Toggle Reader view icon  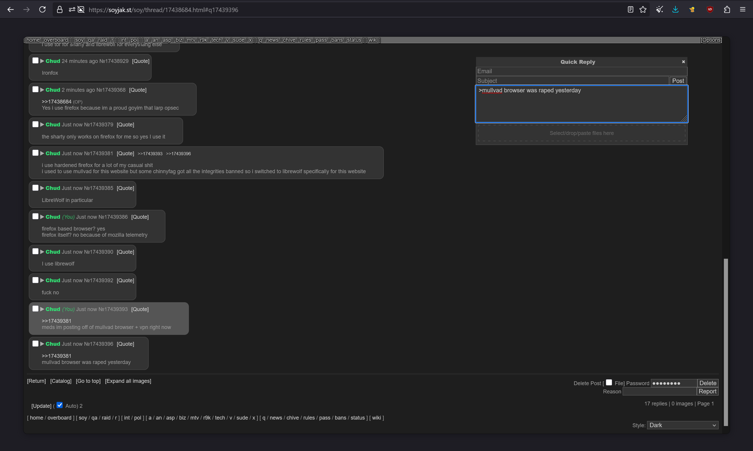630,10
